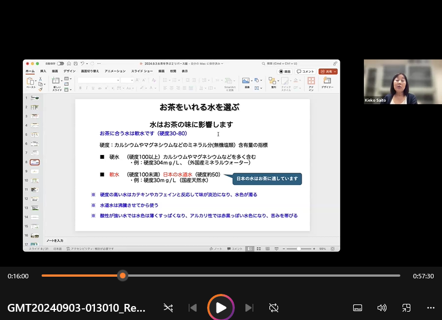Open the subtitles and captions menu

point(358,308)
